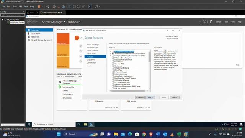Cancel the Add Roles and Features Wizard
Image resolution: width=245 pixels, height=138 pixels.
(175, 97)
